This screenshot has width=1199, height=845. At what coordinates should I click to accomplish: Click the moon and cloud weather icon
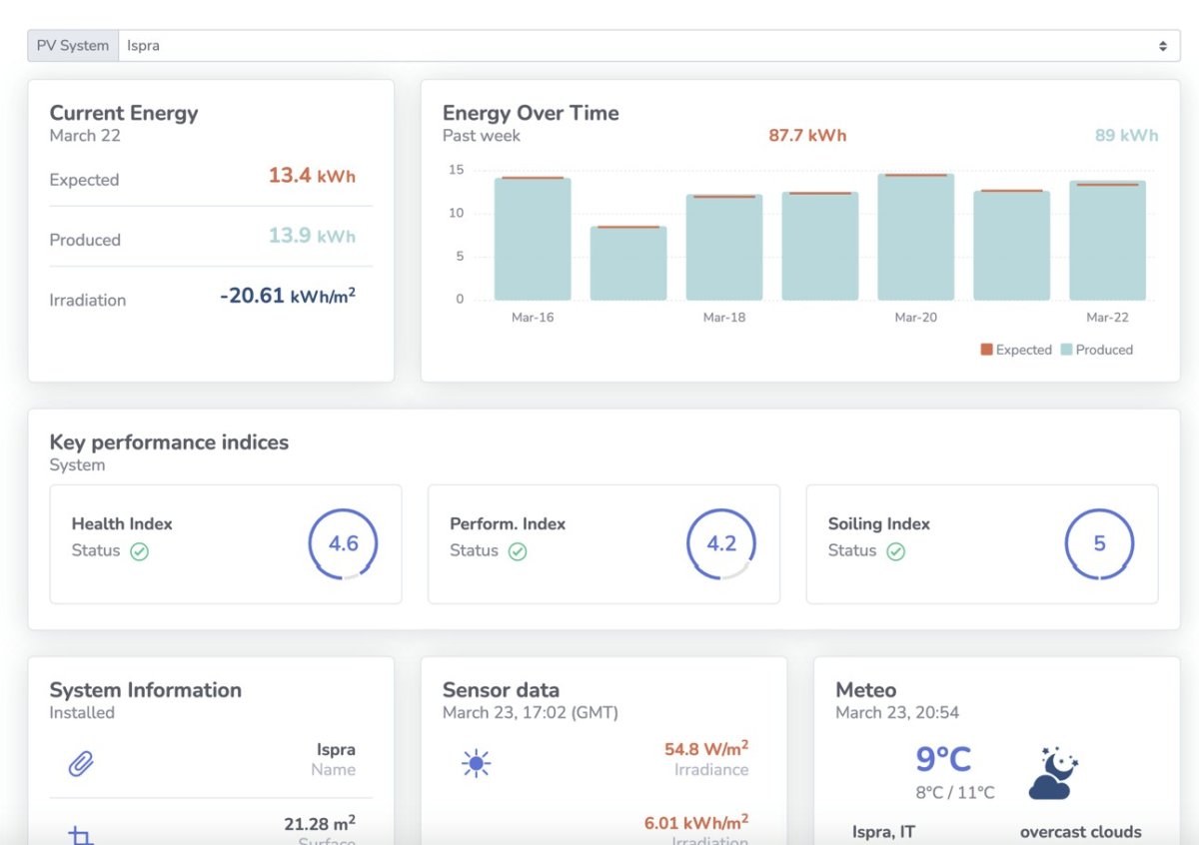pos(1053,772)
